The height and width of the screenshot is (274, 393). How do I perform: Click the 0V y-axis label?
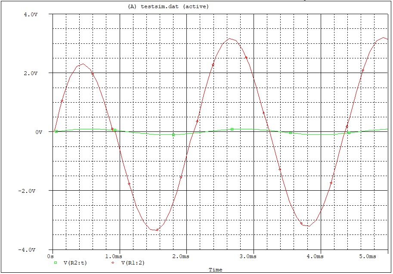[38, 132]
